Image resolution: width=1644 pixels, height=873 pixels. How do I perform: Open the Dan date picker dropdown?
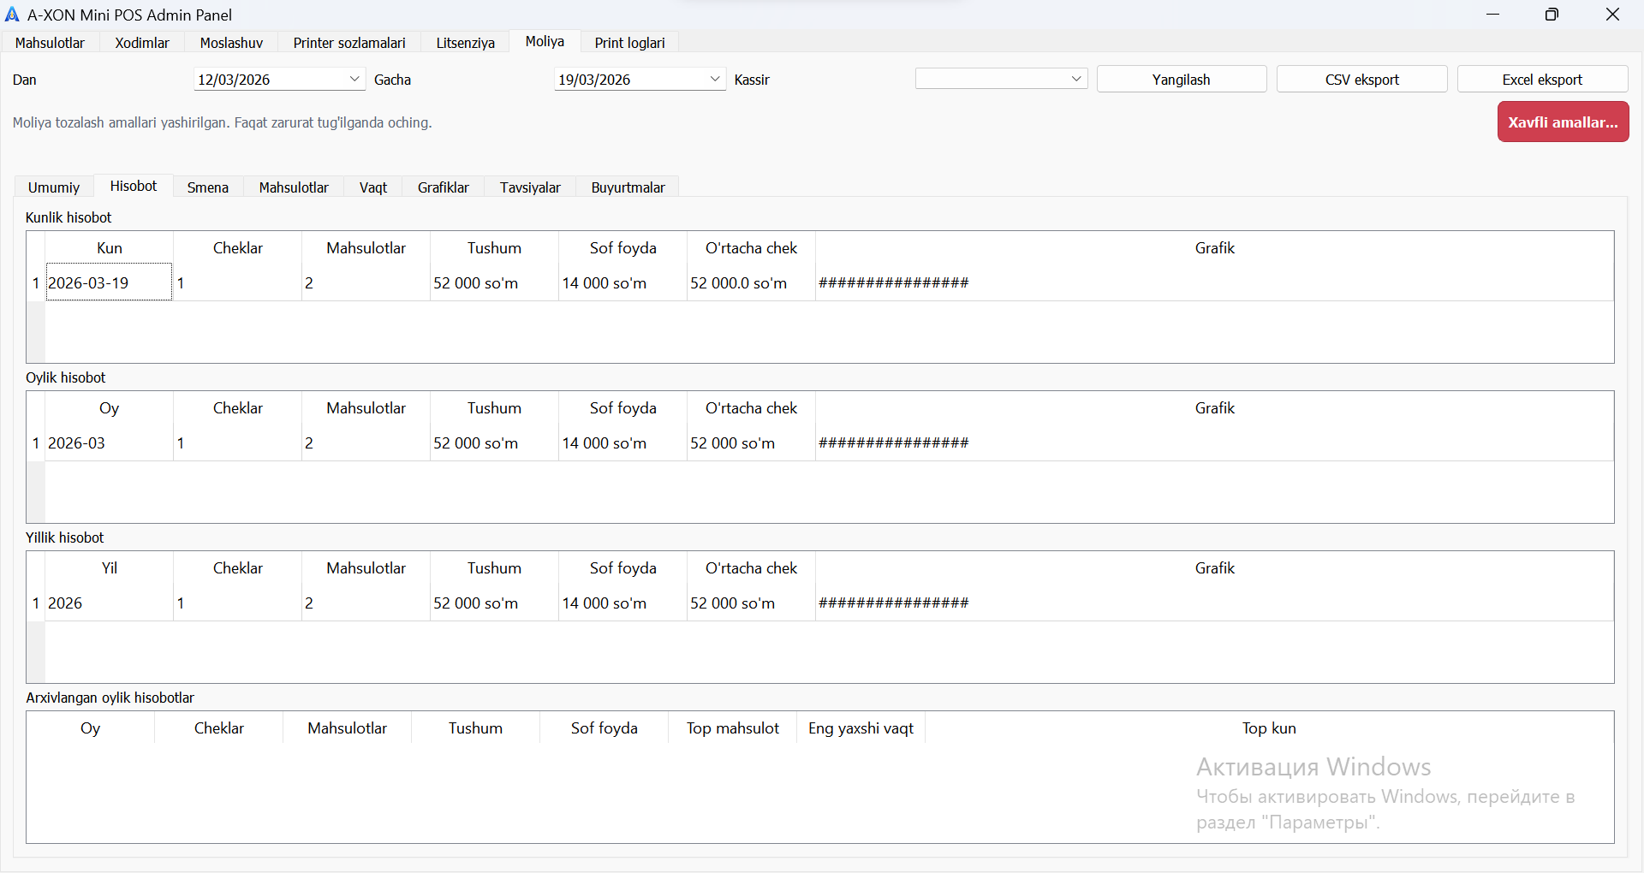click(354, 80)
